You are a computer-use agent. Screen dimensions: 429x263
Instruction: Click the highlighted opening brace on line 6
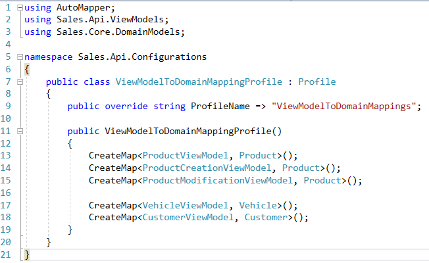point(27,70)
